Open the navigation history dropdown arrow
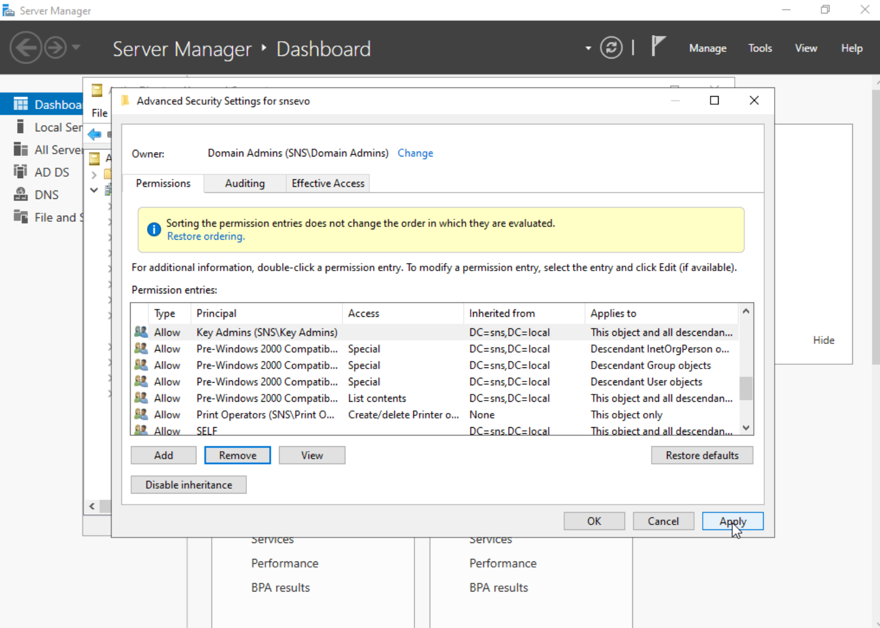The height and width of the screenshot is (628, 880). 76,47
